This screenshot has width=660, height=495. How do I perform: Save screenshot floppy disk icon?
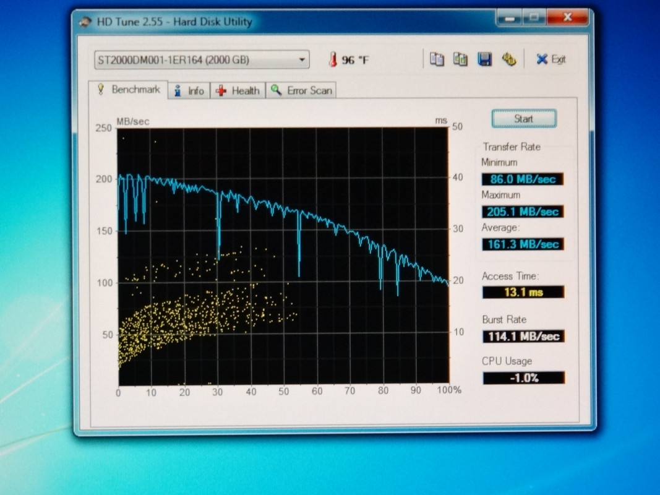click(x=484, y=59)
